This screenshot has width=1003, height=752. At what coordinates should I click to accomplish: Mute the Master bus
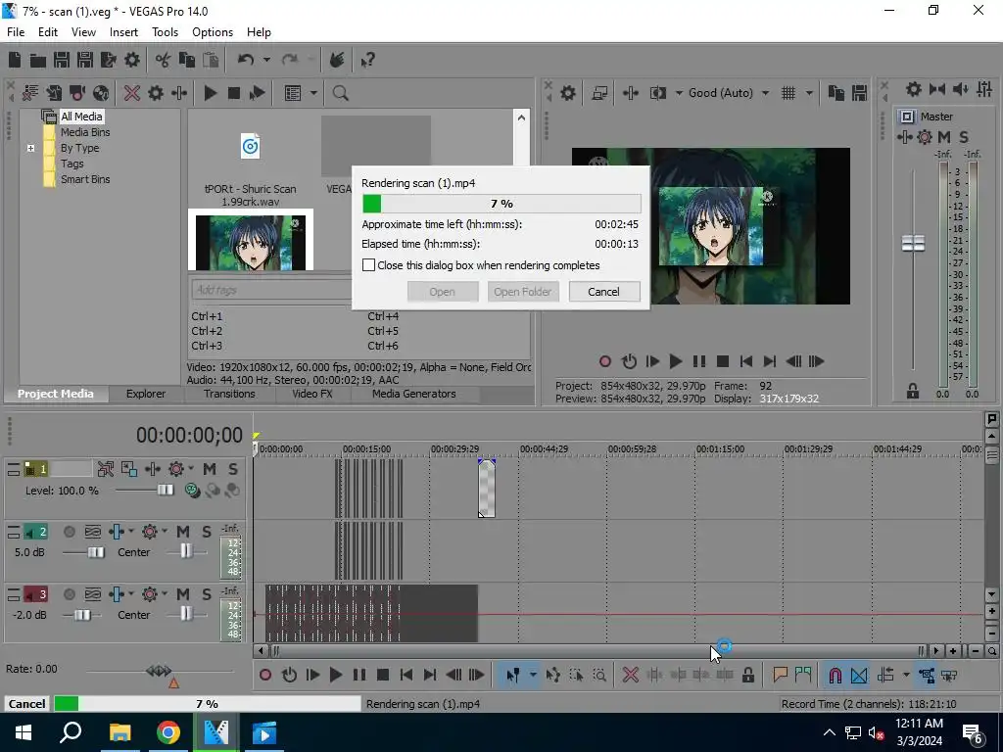[943, 137]
